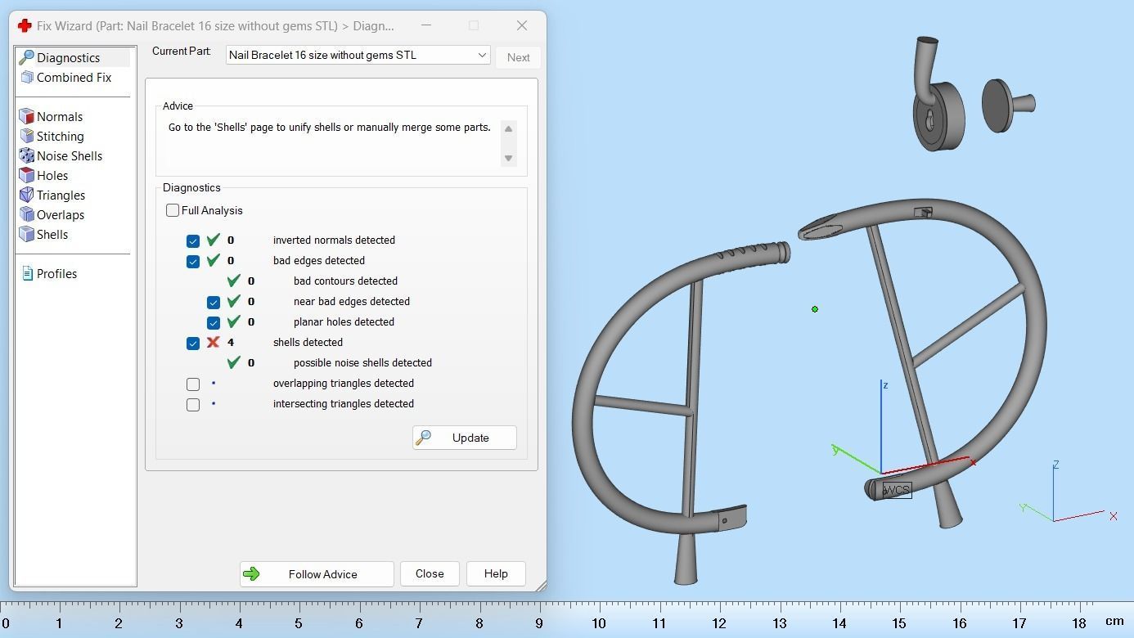Uncheck shells detected checkbox

[x=193, y=343]
